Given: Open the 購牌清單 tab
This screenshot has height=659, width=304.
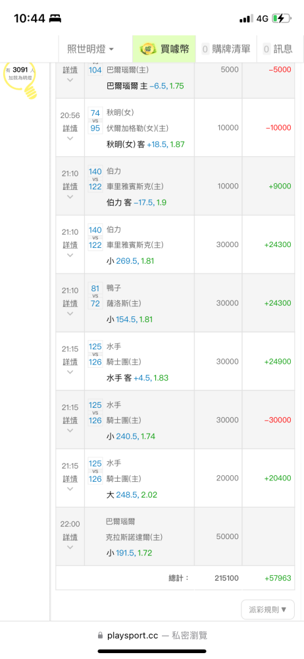Looking at the screenshot, I should 226,49.
